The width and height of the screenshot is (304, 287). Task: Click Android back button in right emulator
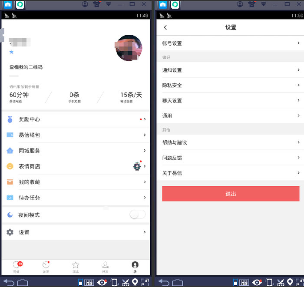pos(164,282)
